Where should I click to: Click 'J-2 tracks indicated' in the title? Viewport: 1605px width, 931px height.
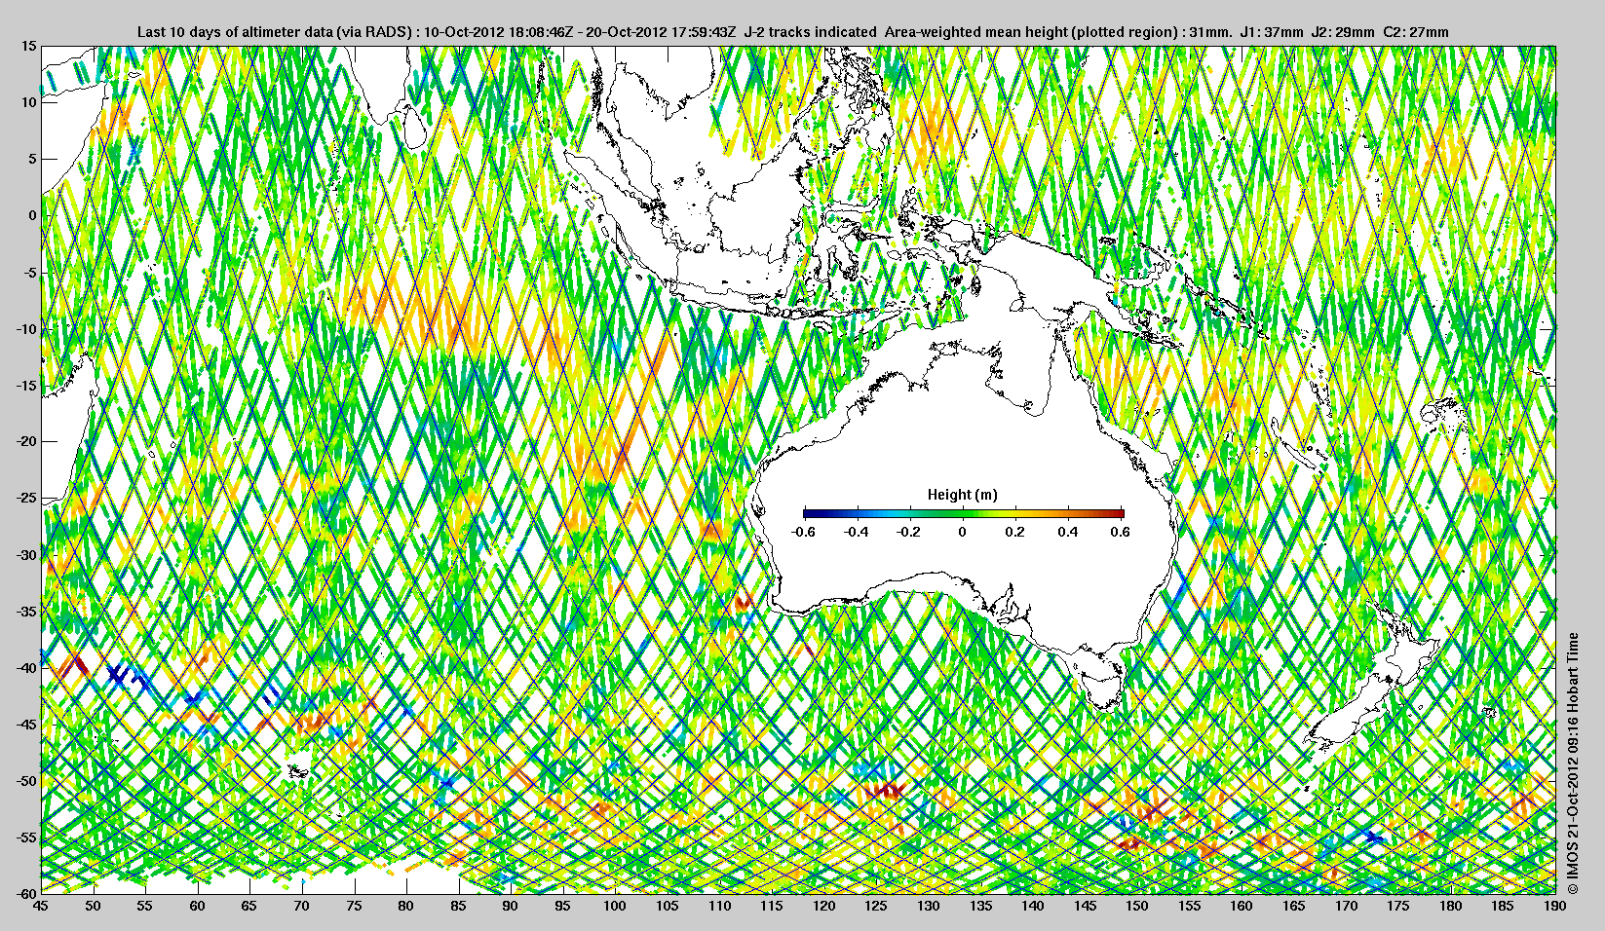point(810,32)
